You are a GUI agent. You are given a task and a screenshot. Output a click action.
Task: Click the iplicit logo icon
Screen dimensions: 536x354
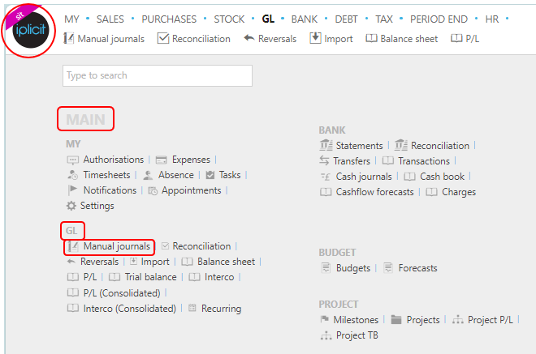(x=30, y=30)
